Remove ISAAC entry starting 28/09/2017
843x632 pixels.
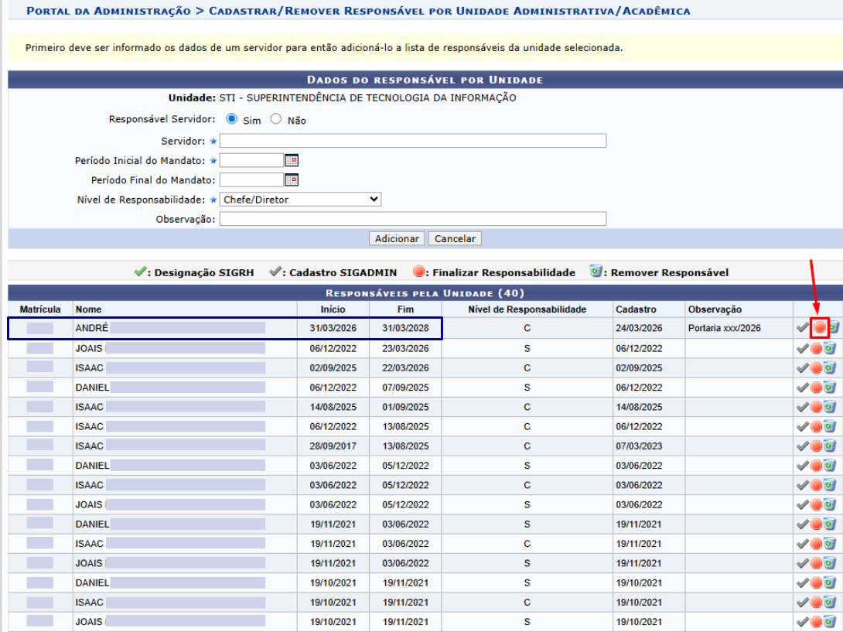(x=829, y=446)
